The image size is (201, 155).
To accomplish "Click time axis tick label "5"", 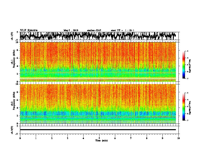I will (99, 138).
